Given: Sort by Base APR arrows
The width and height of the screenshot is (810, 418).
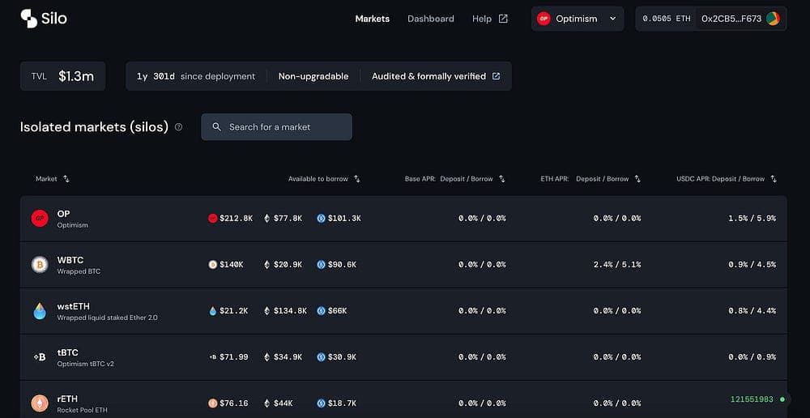Looking at the screenshot, I should tap(501, 179).
